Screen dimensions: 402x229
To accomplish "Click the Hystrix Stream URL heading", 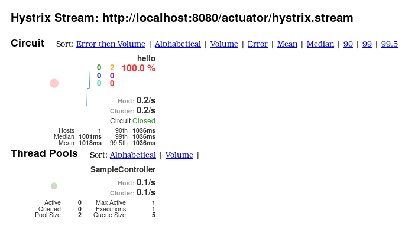I will click(181, 18).
